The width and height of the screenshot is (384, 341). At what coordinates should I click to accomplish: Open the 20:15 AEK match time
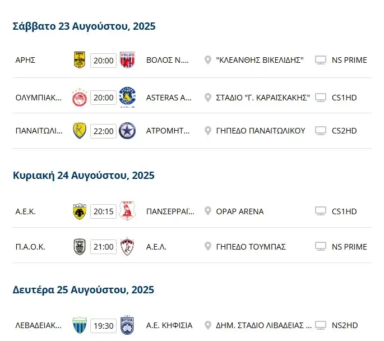(103, 211)
